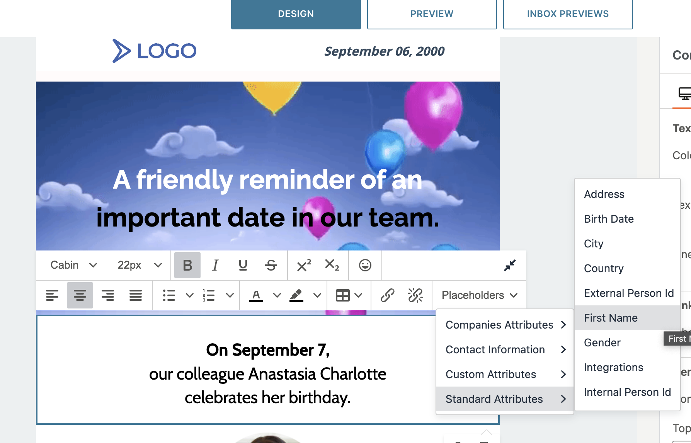The image size is (691, 443).
Task: Align text to the left
Action: click(x=52, y=295)
